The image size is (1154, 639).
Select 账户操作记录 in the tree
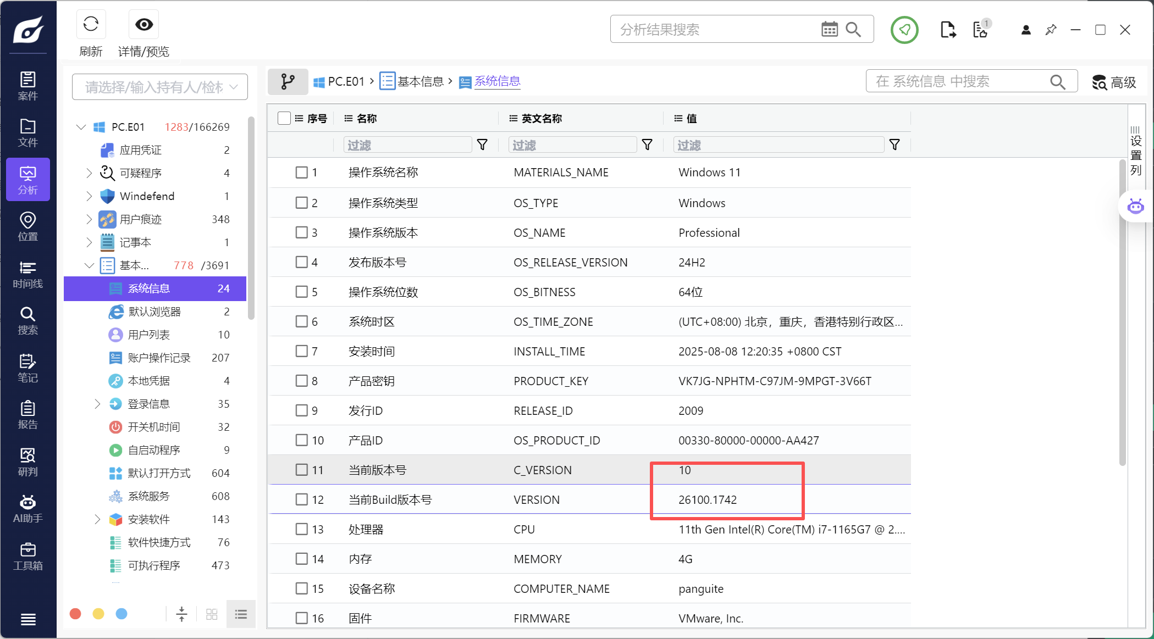tap(155, 358)
